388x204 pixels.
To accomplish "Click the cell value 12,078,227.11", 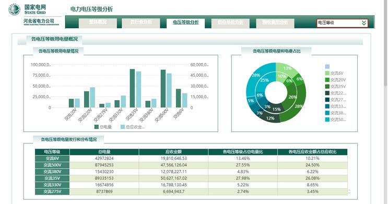I will pyautogui.click(x=173, y=172).
